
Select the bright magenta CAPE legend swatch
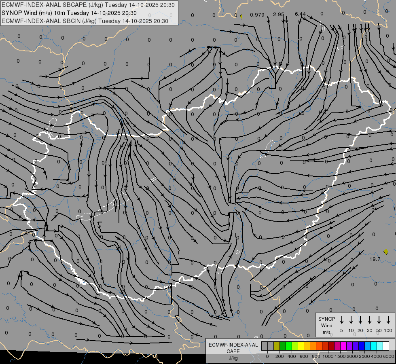click(x=343, y=346)
